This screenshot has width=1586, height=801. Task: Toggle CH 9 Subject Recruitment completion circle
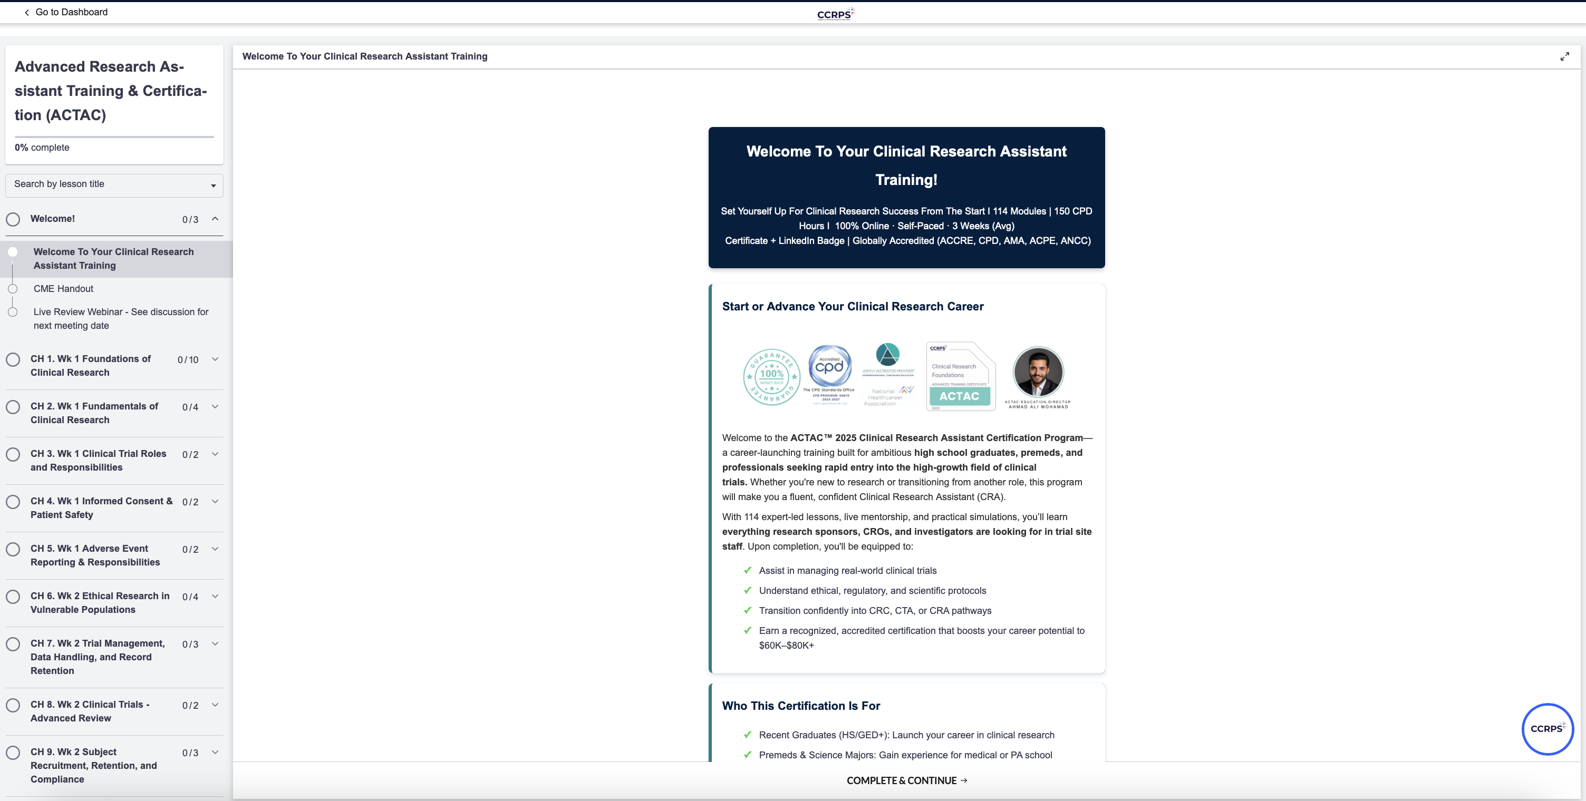(13, 753)
